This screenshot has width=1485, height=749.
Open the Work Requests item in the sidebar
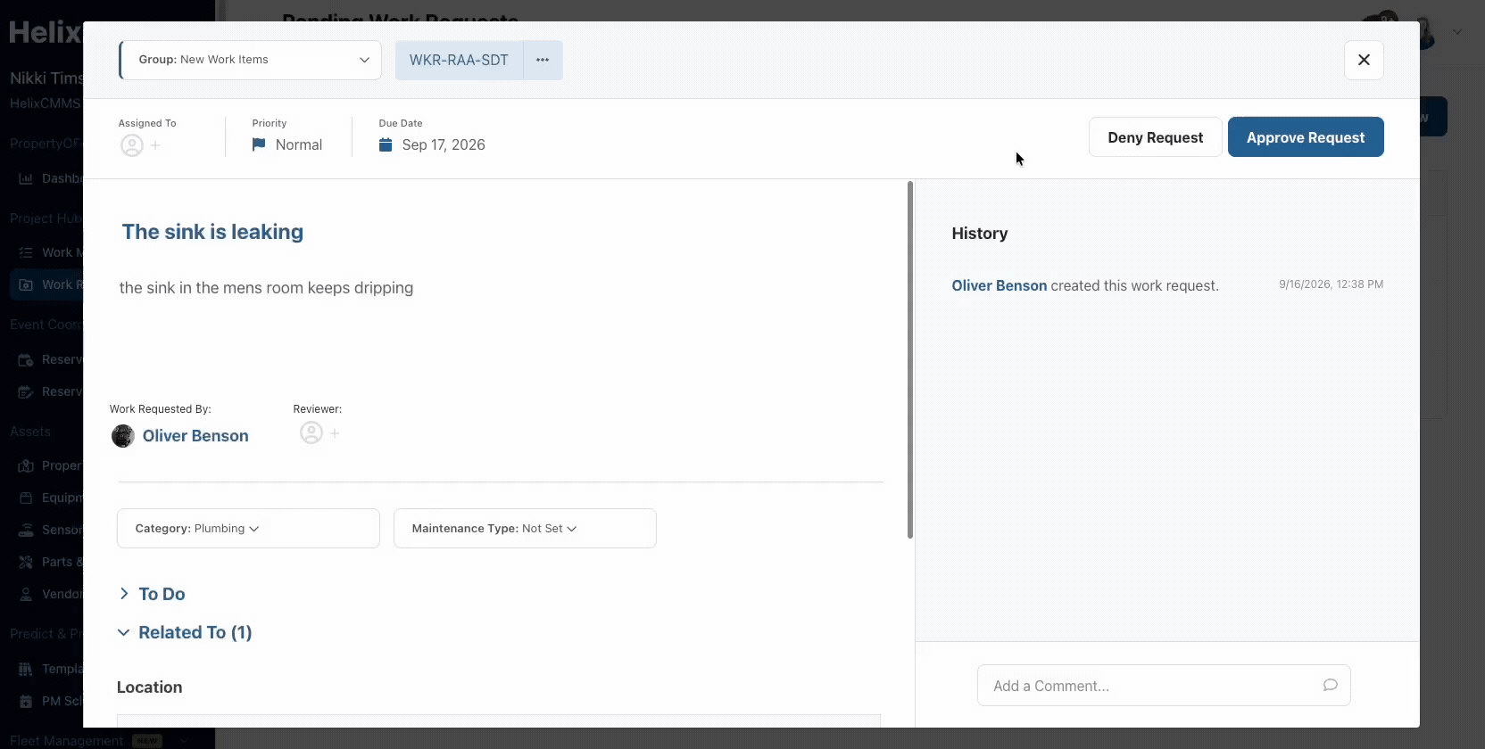point(46,284)
